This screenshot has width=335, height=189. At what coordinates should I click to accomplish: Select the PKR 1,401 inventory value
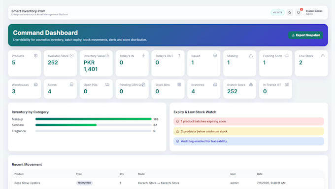[91, 66]
